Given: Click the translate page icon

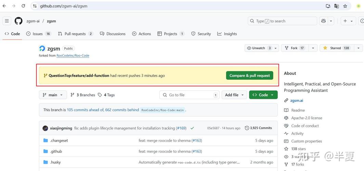Looking at the screenshot, I should pyautogui.click(x=336, y=6).
